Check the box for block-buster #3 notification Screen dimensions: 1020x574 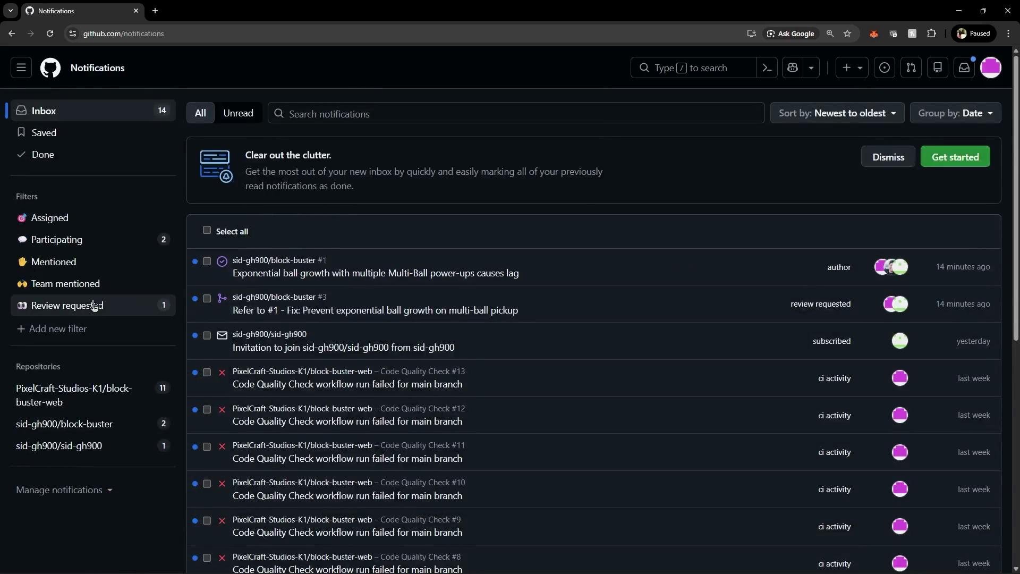pyautogui.click(x=207, y=299)
